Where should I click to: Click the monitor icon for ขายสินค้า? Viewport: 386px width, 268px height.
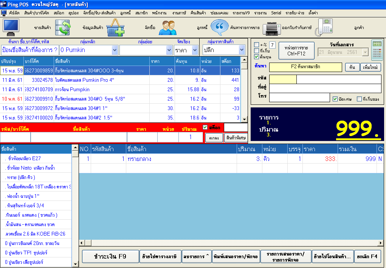tap(11, 27)
